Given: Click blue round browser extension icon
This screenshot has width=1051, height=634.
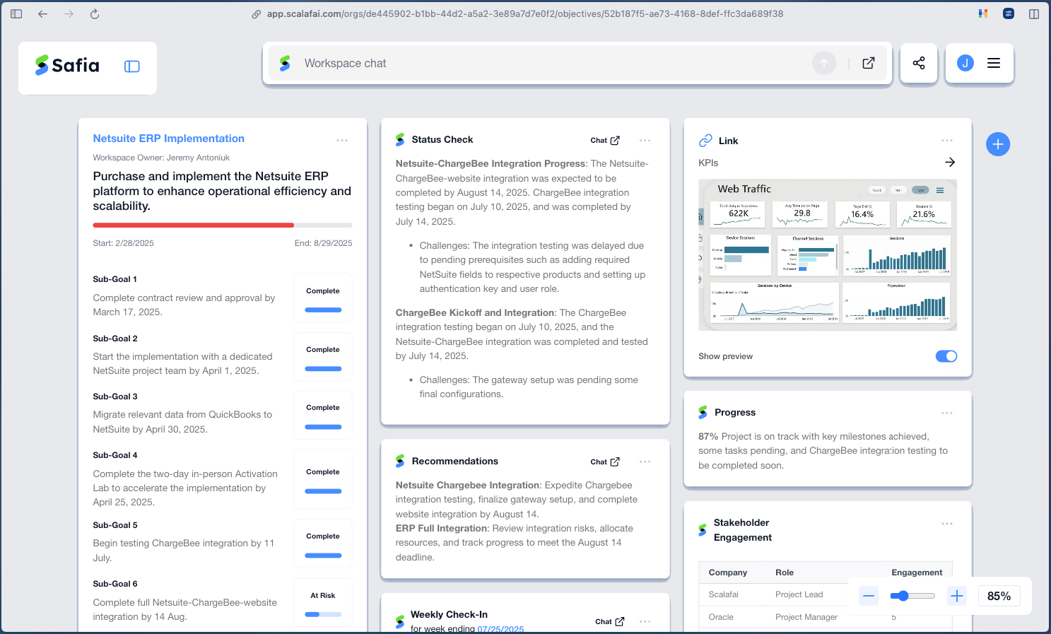Looking at the screenshot, I should 1009,13.
